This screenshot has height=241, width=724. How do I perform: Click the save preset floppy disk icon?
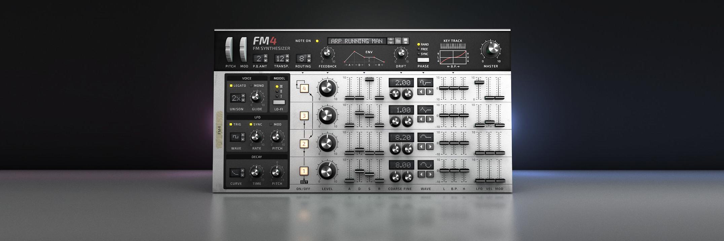point(406,41)
